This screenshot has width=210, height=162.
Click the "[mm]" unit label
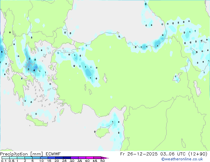pyautogui.click(x=37, y=154)
